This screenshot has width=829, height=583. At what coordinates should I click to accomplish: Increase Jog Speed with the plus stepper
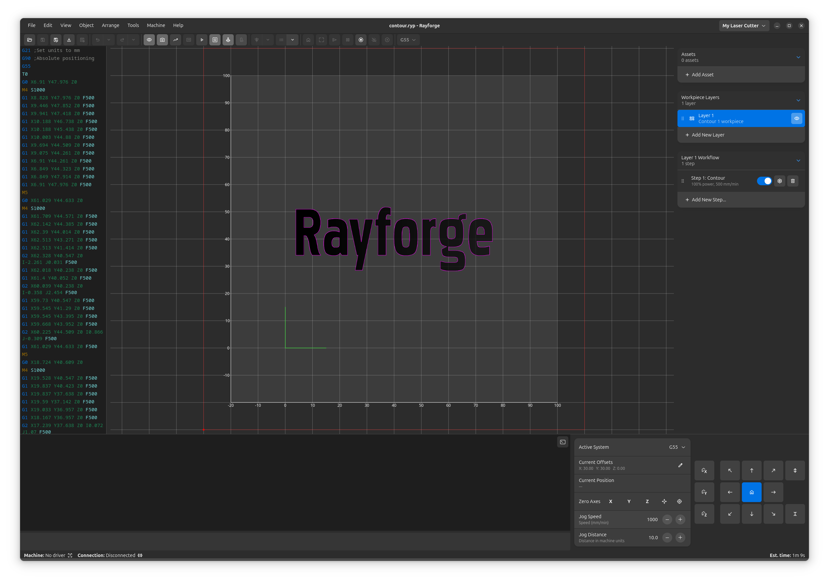(x=680, y=520)
